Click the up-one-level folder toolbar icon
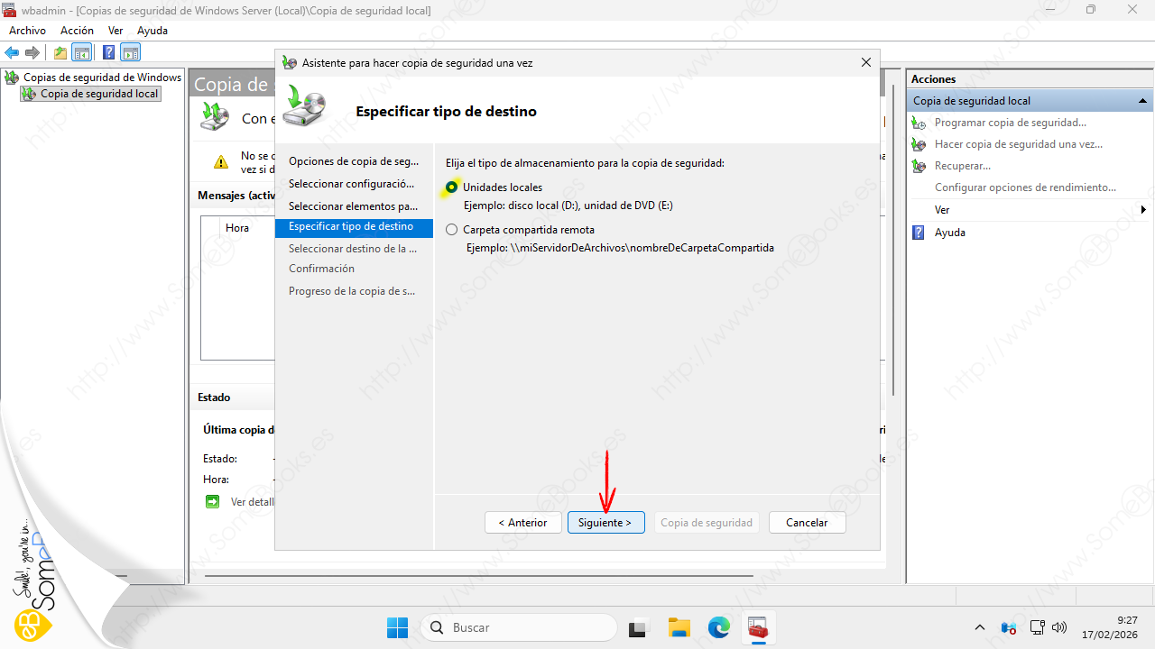Image resolution: width=1155 pixels, height=649 pixels. point(60,52)
